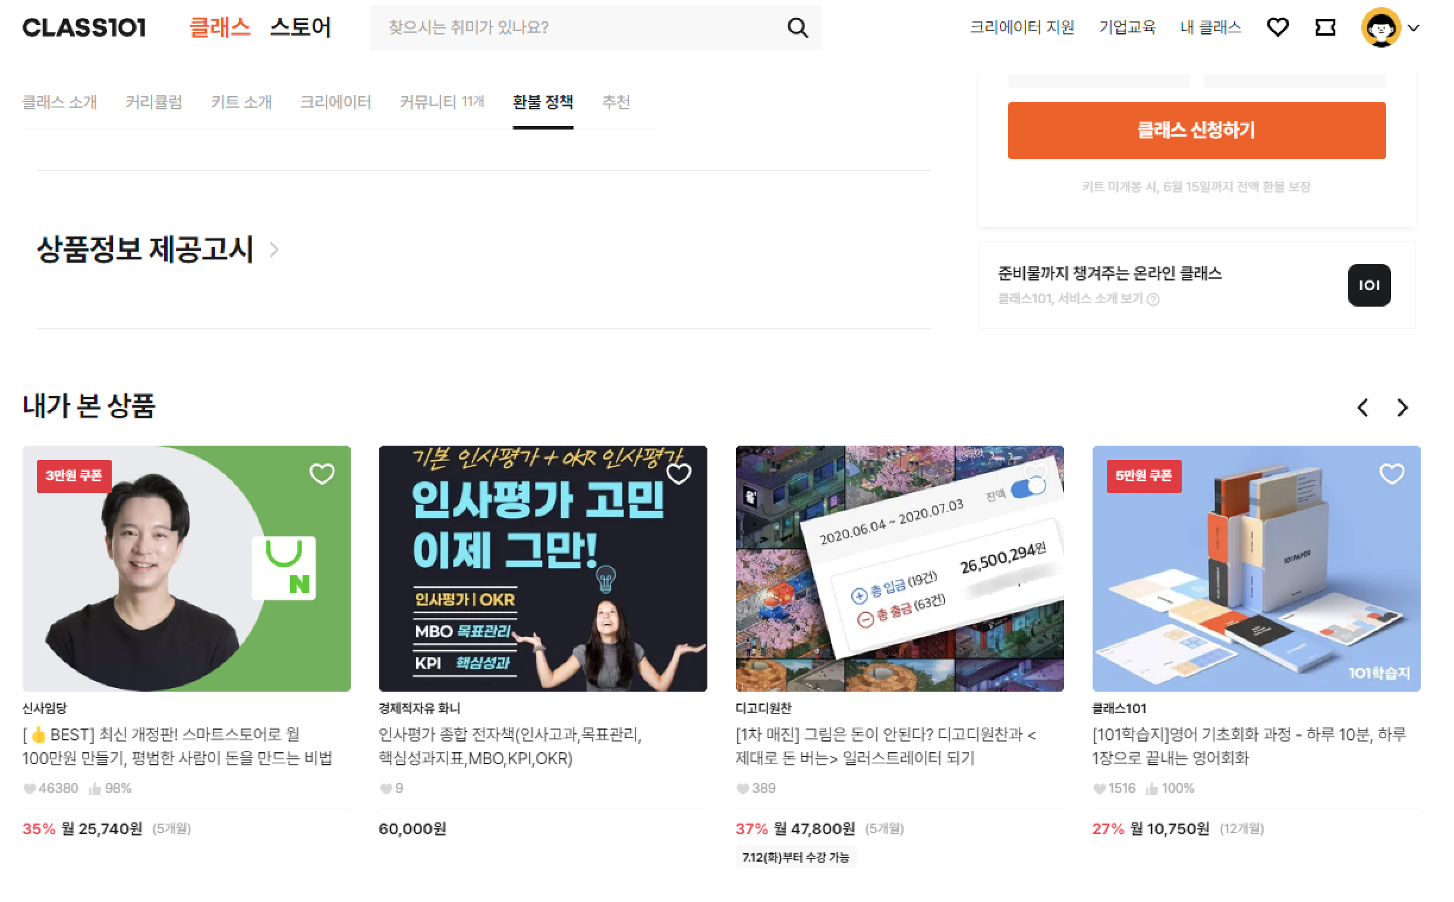Viewport: 1454px width, 902px height.
Task: Click the 389 likes count
Action: click(756, 788)
